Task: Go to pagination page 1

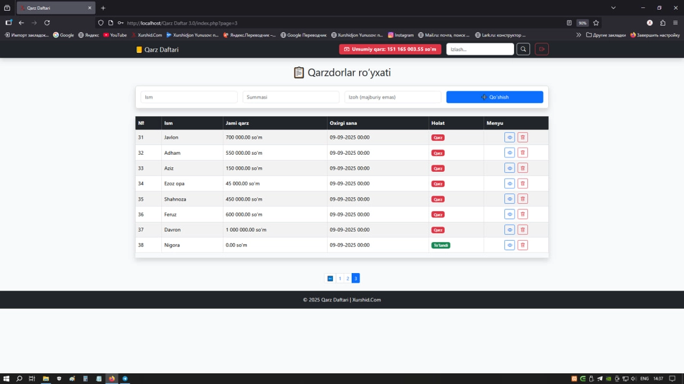Action: [340, 278]
